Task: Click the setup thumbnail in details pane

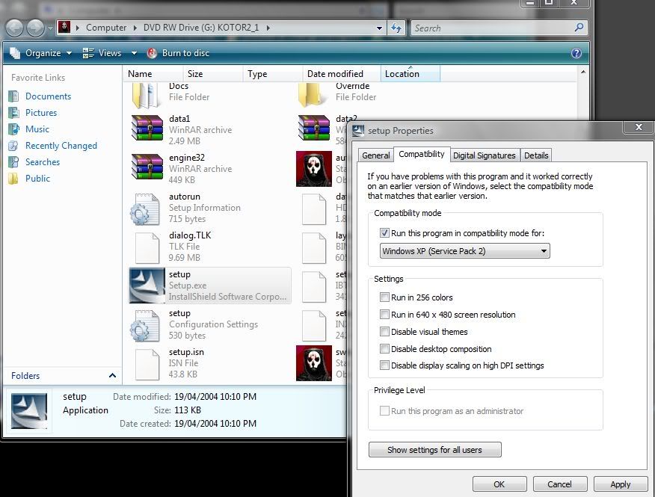Action: click(x=29, y=410)
